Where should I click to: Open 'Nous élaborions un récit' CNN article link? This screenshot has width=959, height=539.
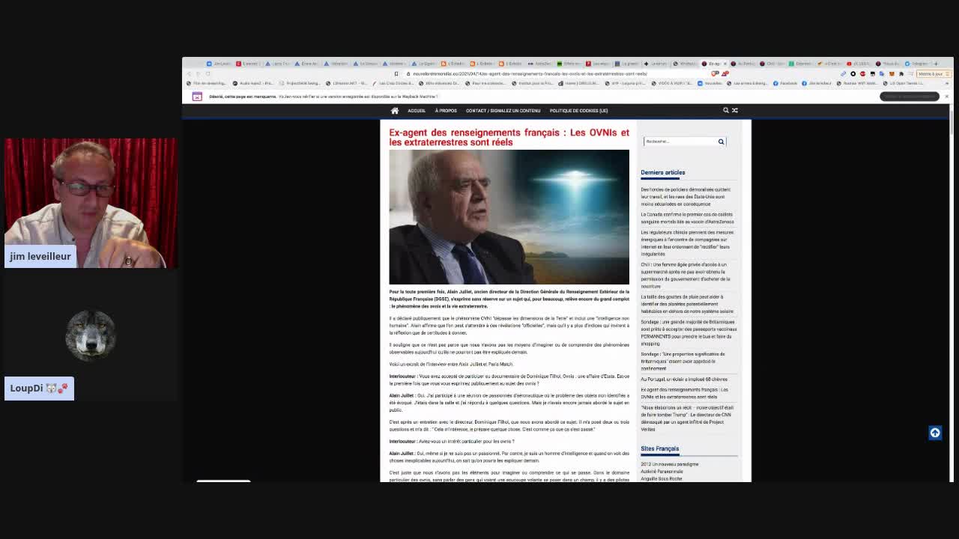686,418
